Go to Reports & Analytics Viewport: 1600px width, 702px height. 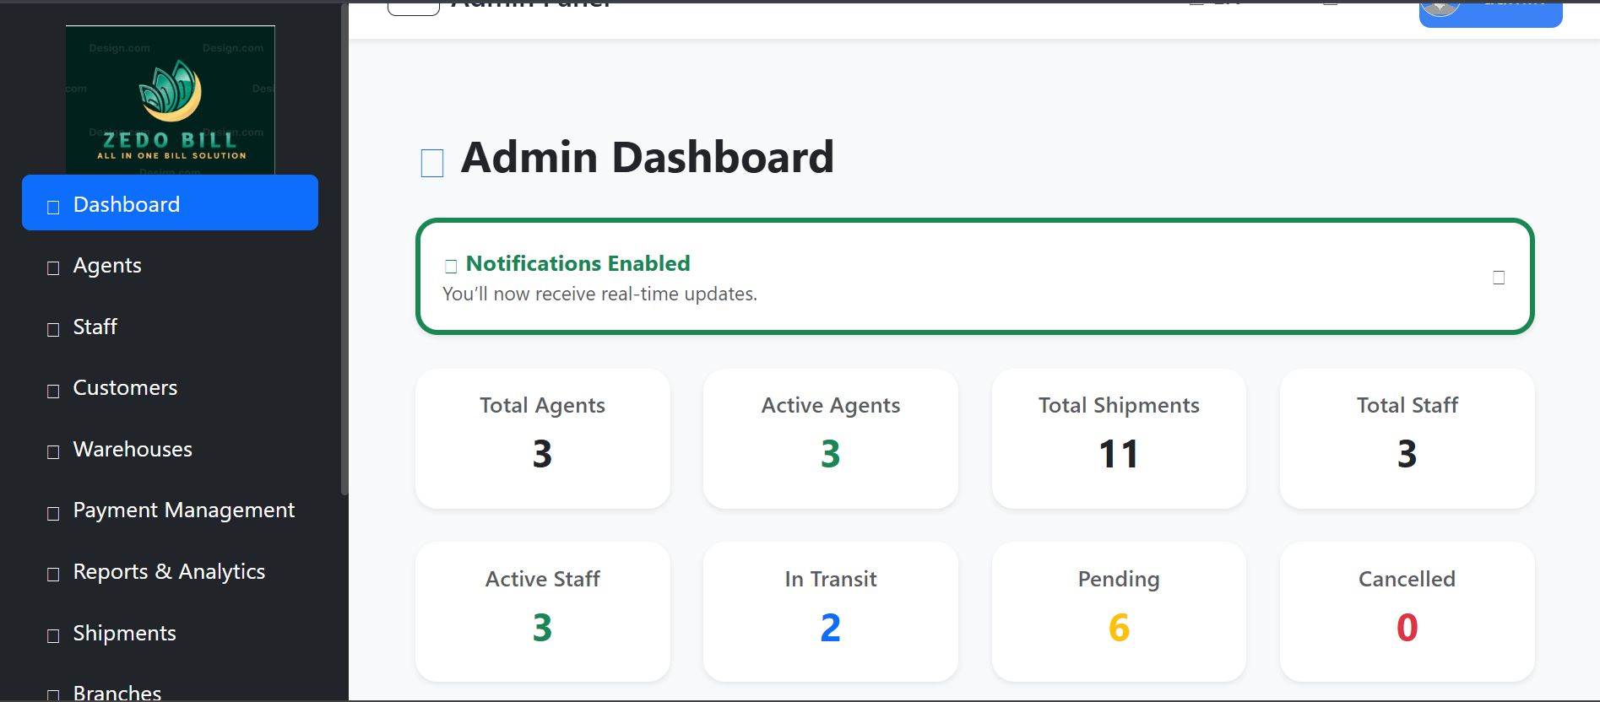(x=169, y=572)
